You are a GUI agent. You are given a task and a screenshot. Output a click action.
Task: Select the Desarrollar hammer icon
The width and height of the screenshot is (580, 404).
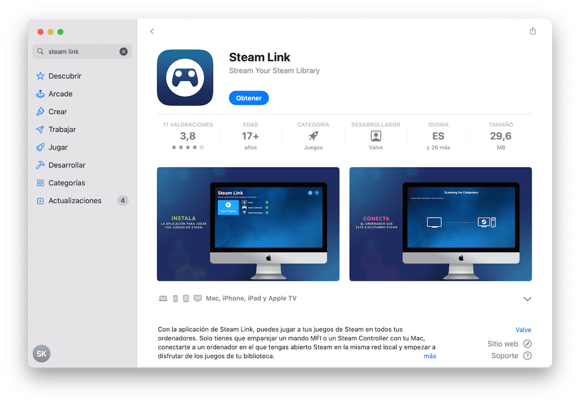[x=41, y=165]
